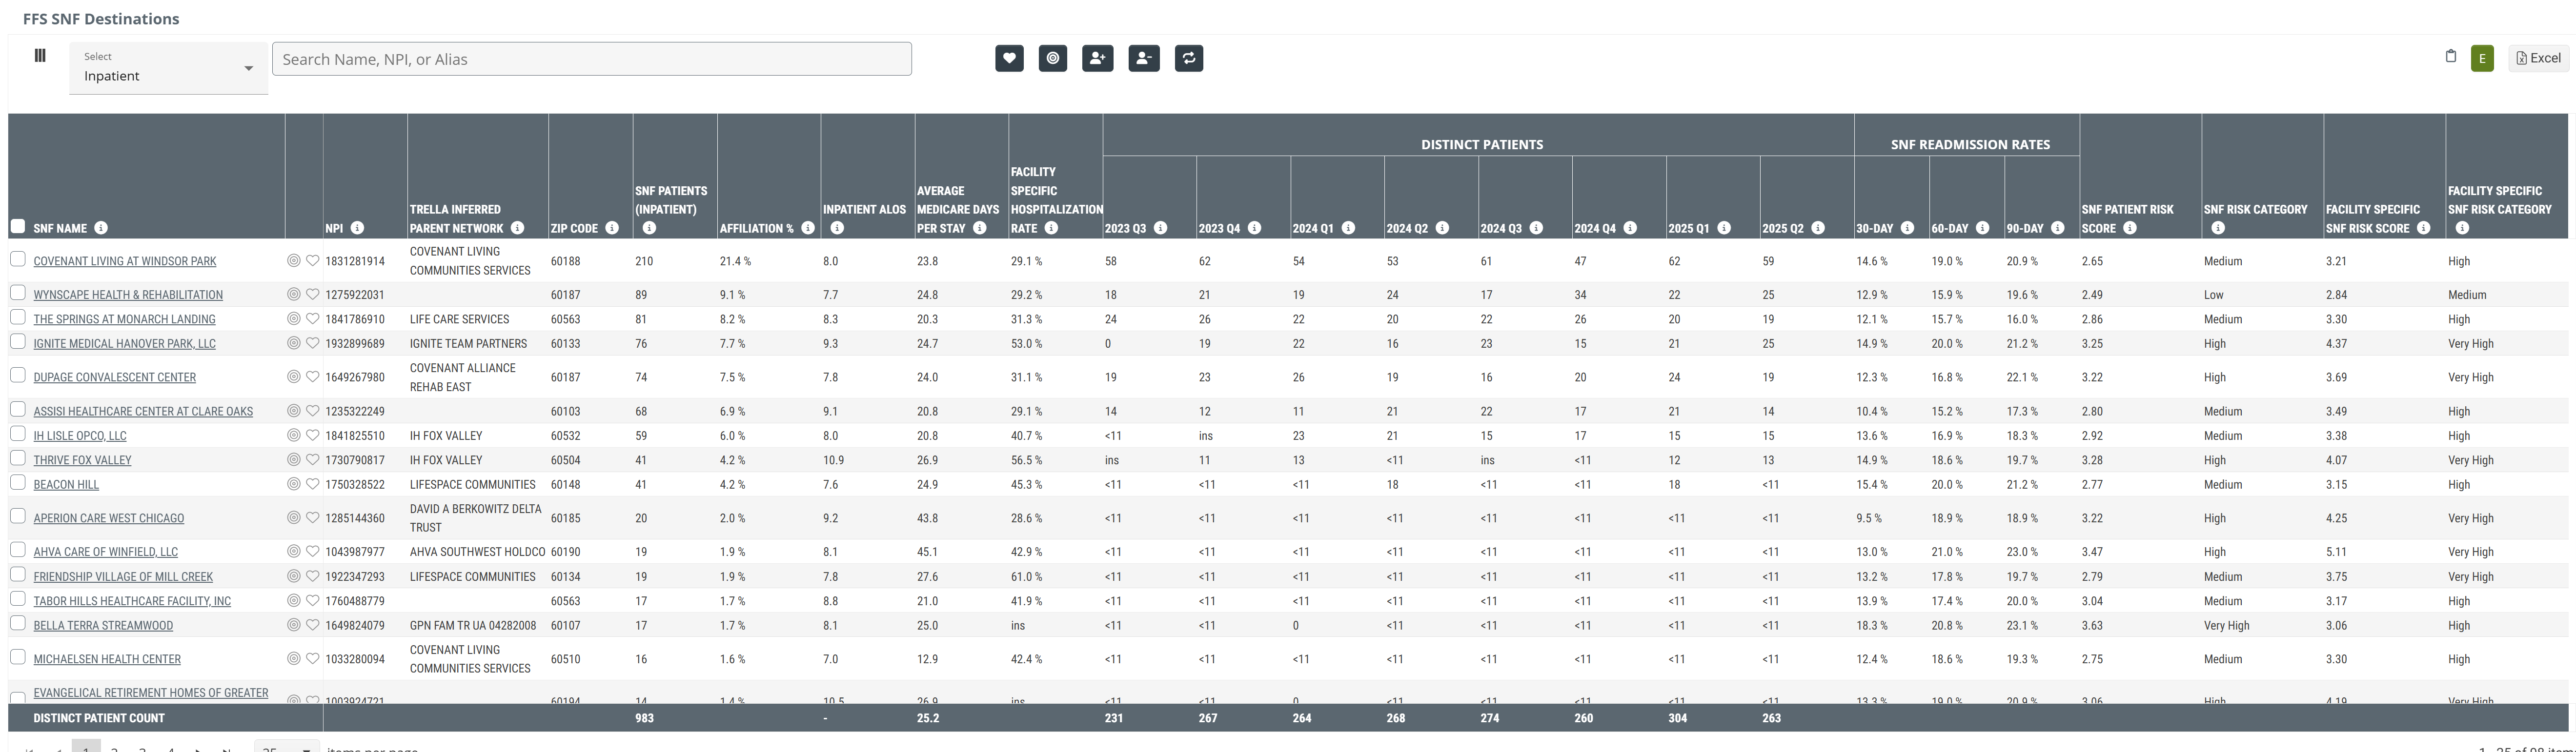2576x752 pixels.
Task: Click the refresh arrows toolbar button
Action: pos(1188,59)
